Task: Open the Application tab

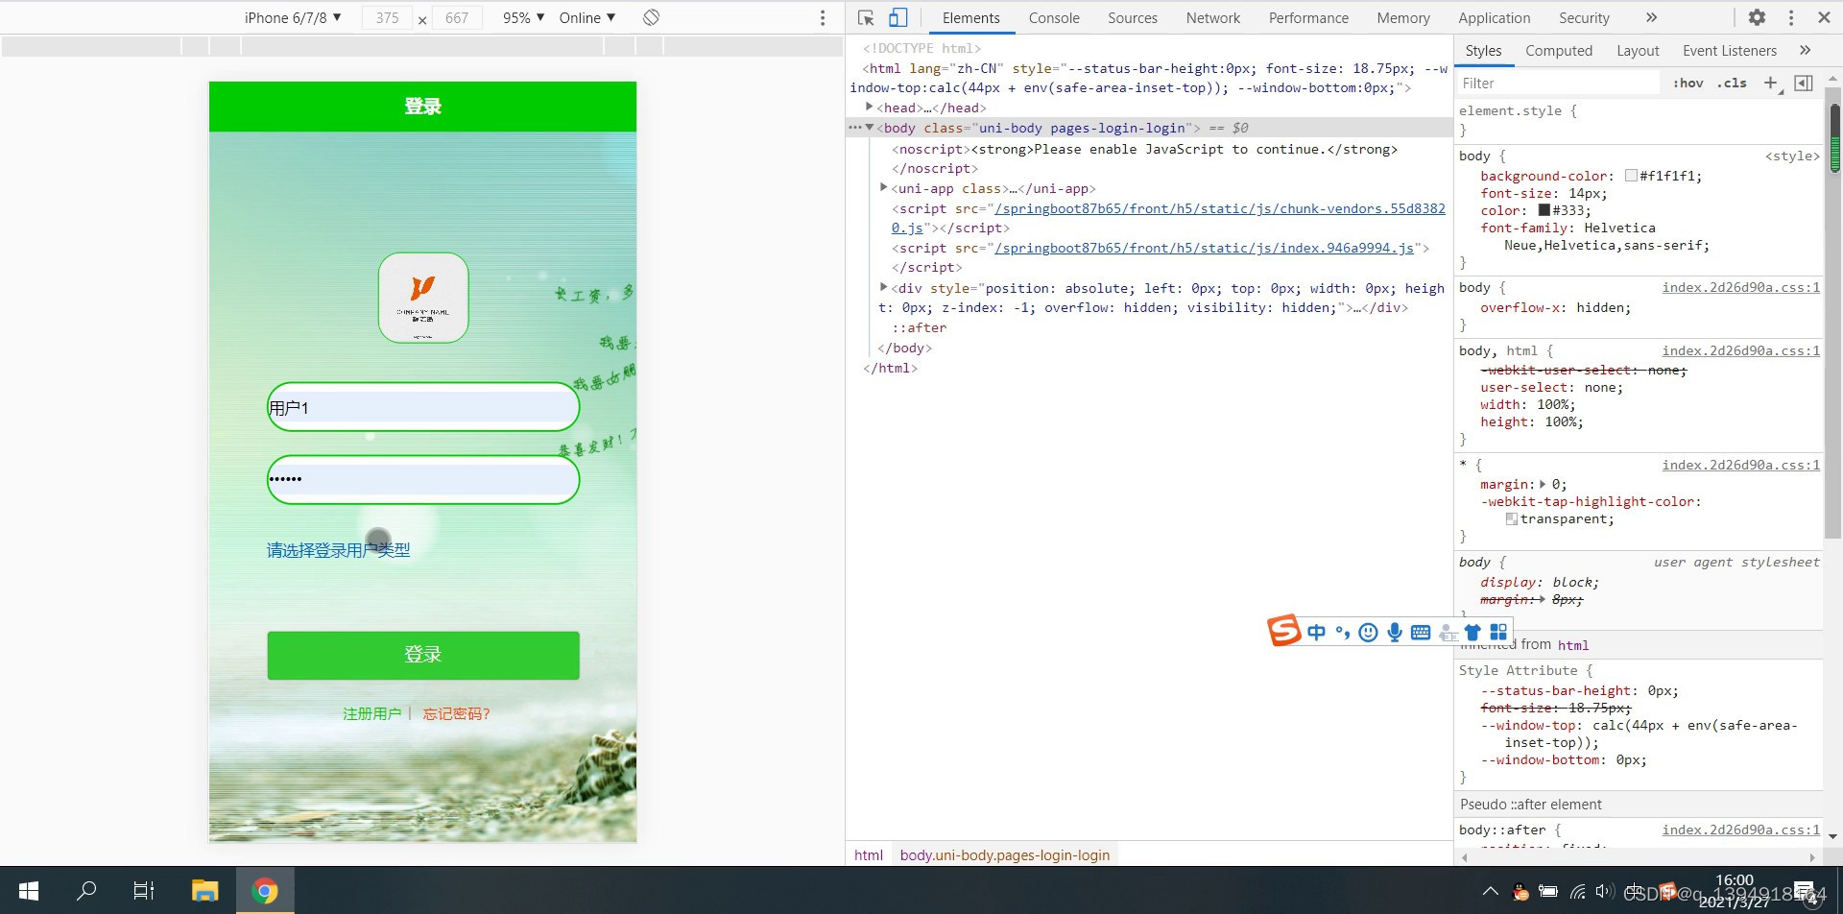Action: (x=1495, y=17)
